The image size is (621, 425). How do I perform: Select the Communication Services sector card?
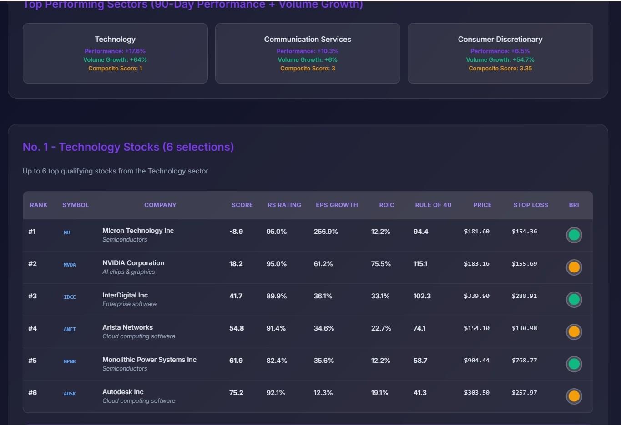(x=308, y=54)
